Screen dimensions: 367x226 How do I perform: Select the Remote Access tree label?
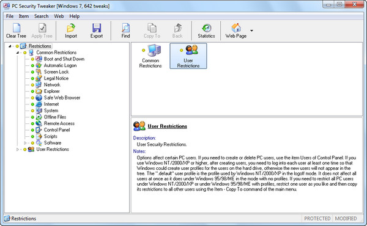coord(59,123)
